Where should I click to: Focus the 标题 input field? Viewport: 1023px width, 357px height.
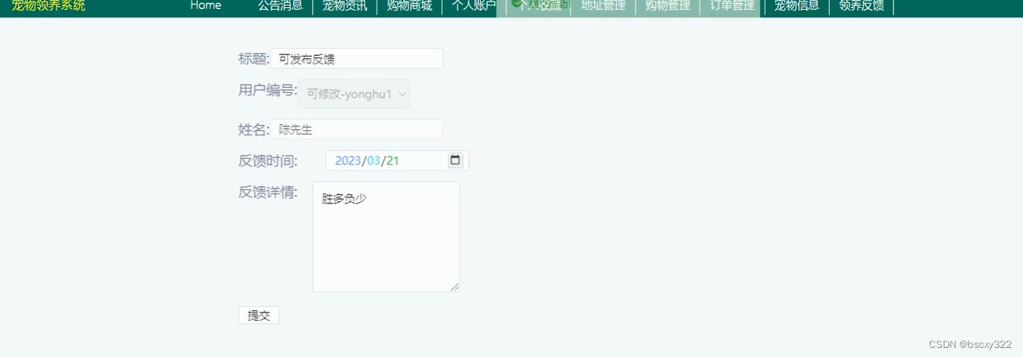[356, 58]
